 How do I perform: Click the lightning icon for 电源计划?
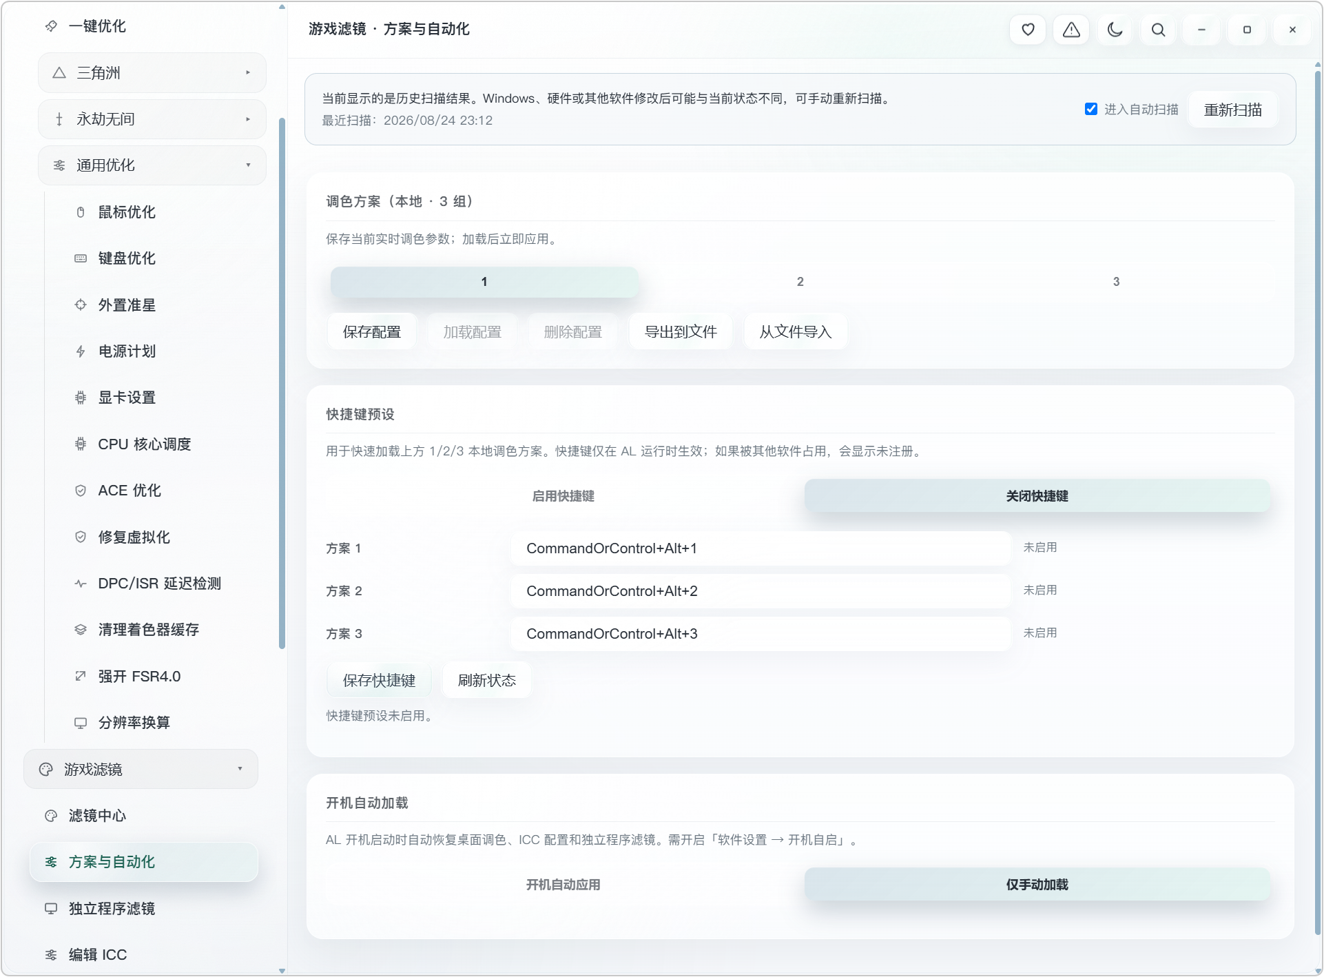(x=81, y=351)
